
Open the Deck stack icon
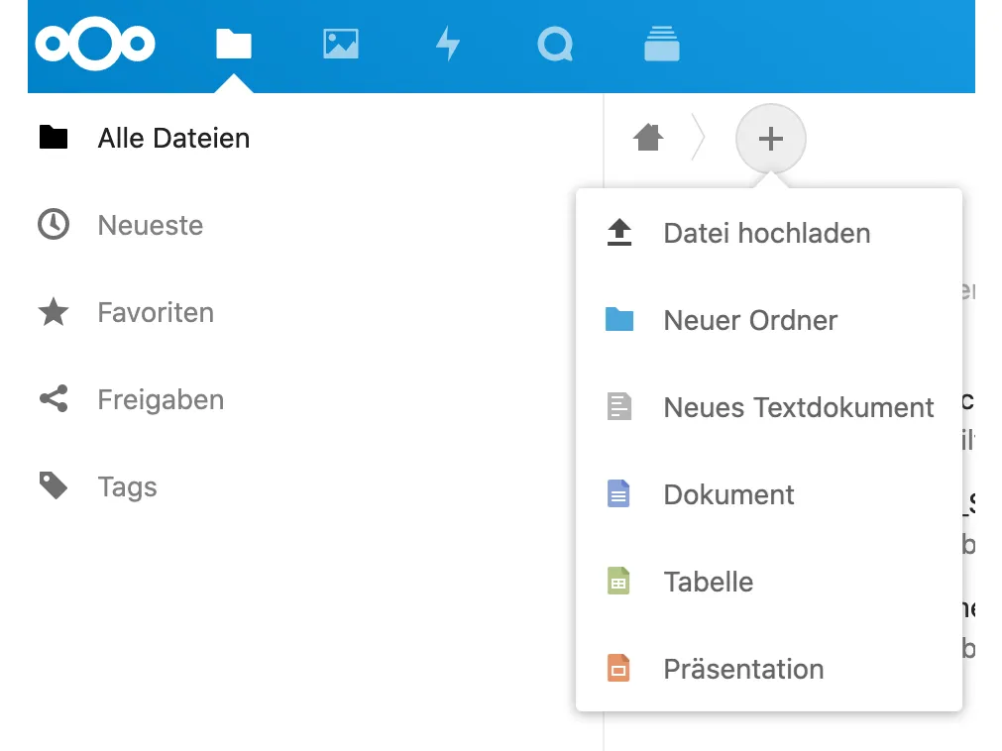tap(661, 44)
